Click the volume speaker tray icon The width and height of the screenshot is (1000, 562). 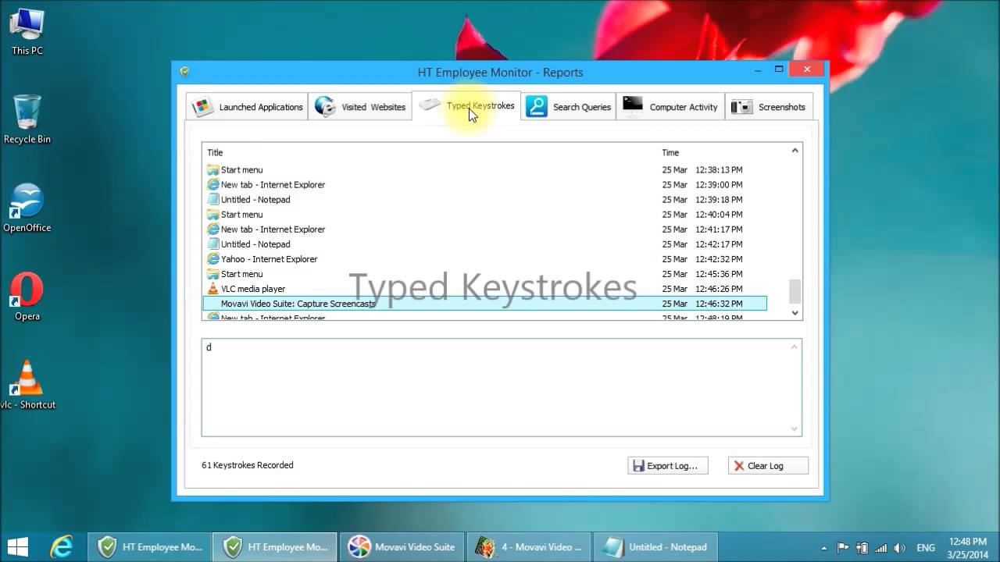900,548
